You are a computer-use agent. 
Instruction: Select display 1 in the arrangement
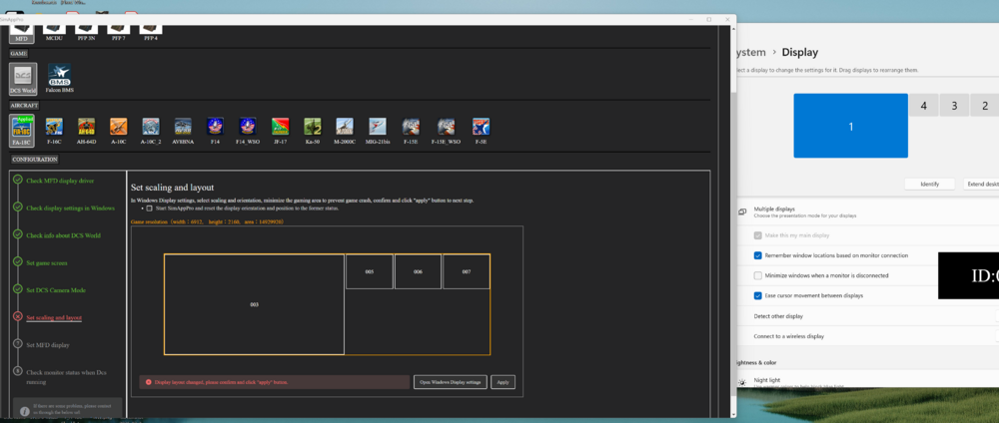pos(850,126)
